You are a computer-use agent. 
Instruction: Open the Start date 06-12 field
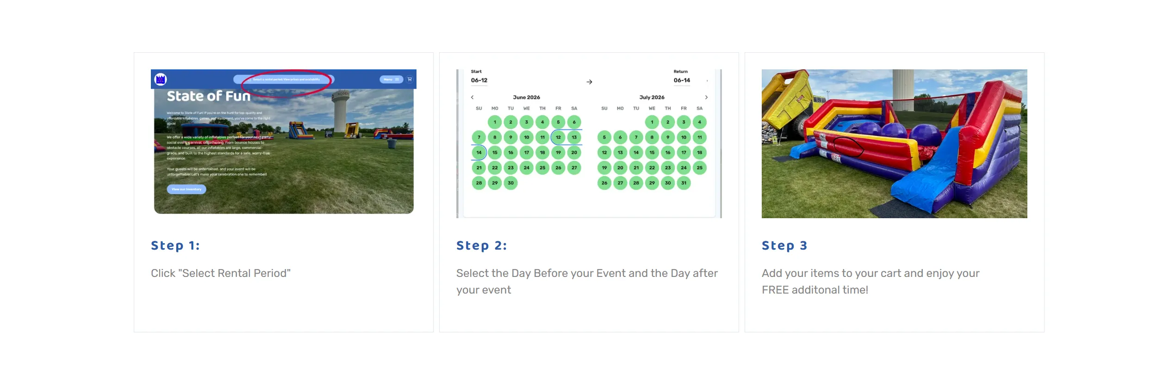click(479, 80)
